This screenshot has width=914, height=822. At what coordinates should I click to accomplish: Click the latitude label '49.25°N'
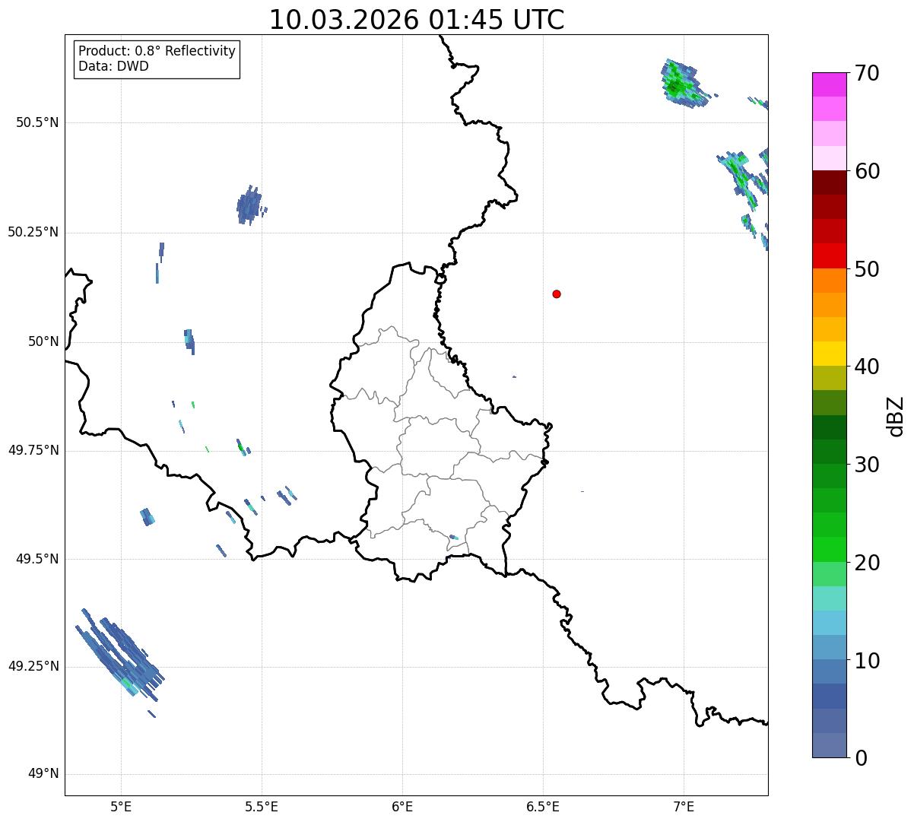click(x=33, y=666)
